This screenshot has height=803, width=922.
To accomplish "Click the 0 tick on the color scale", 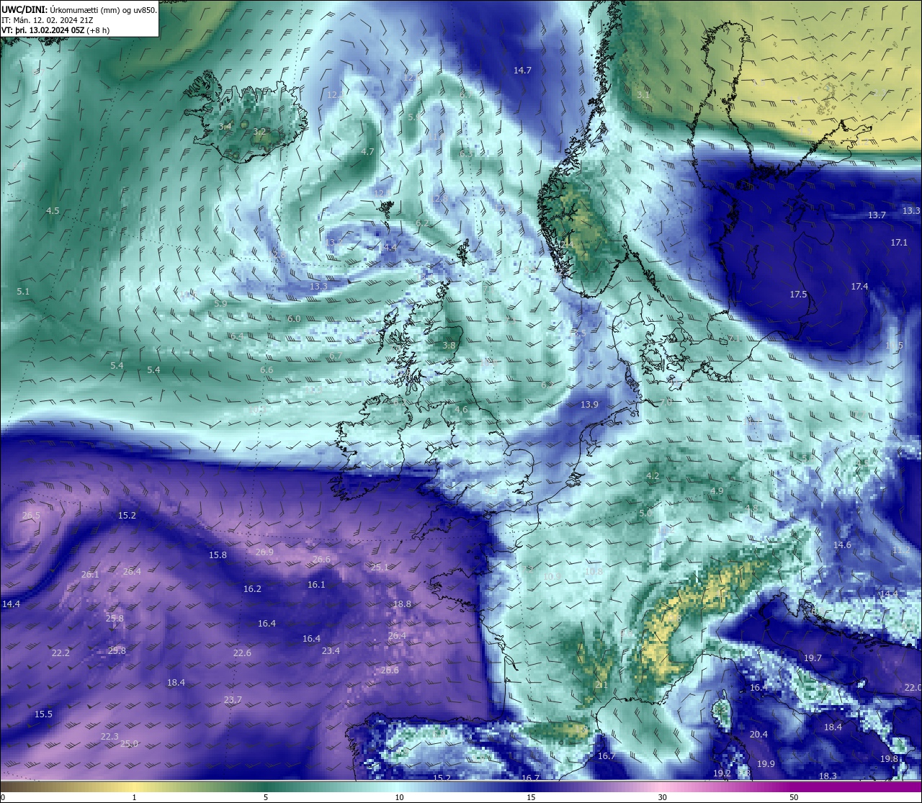I will (3, 797).
